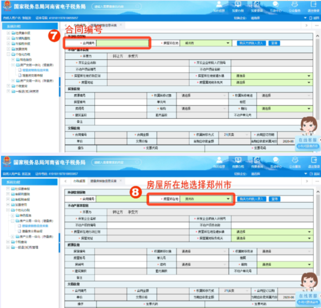The image size is (321, 308).
Task: Select 个税查询 tree item in bottom screenshot
Action: 21,242
